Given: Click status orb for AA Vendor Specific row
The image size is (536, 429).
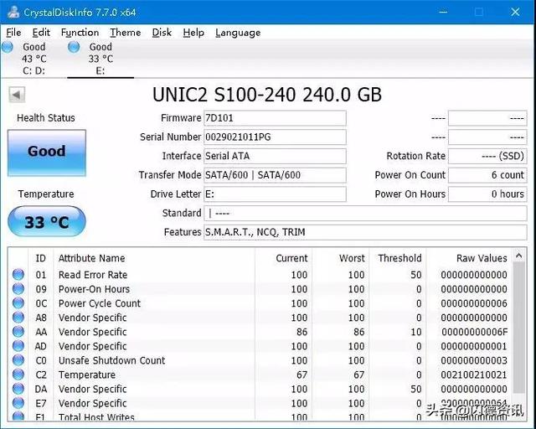Looking at the screenshot, I should 18,332.
